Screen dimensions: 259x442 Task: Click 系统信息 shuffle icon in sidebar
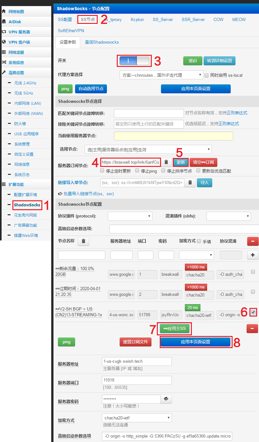(x=4, y=62)
